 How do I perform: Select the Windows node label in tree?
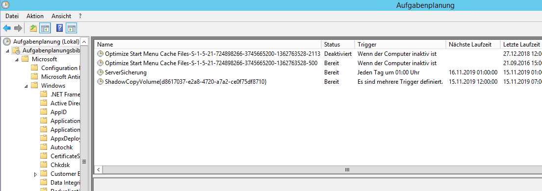coord(53,86)
